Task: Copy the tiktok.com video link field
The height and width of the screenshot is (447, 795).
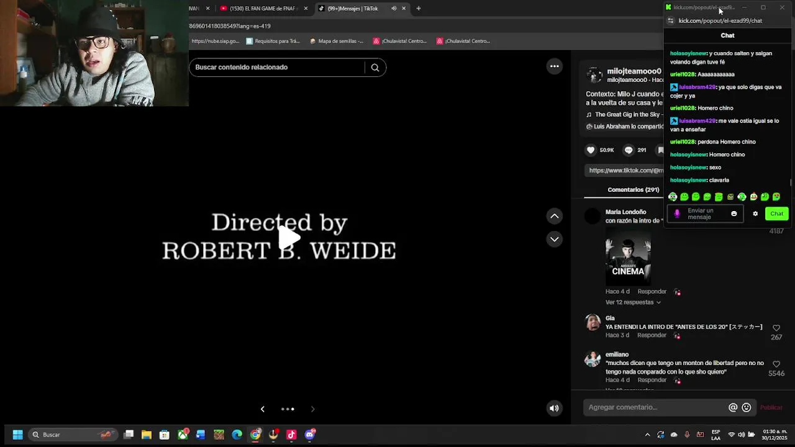Action: (625, 170)
